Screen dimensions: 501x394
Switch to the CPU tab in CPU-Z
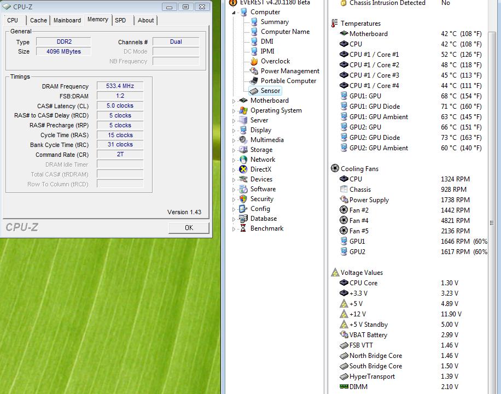click(13, 20)
